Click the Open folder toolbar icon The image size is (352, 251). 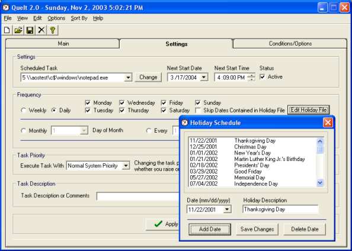(x=18, y=30)
